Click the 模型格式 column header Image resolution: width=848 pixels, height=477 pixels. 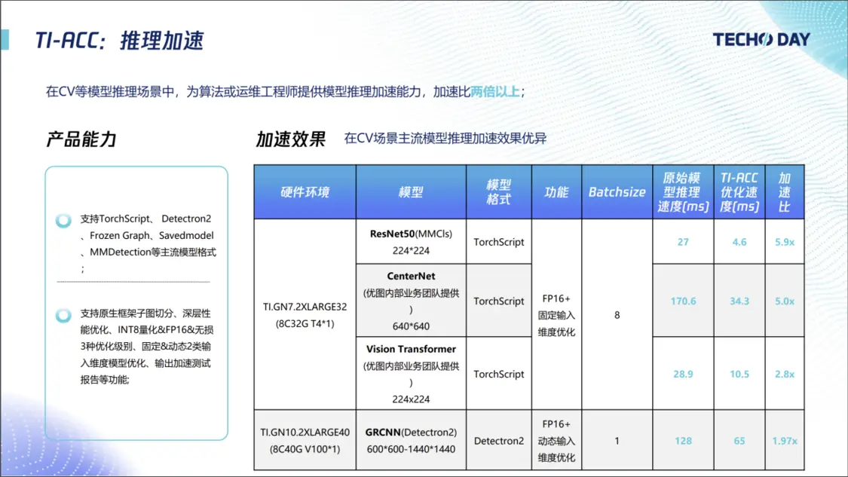click(x=498, y=192)
